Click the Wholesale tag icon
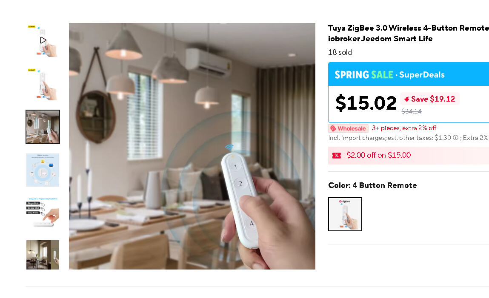489x298 pixels. pos(333,129)
